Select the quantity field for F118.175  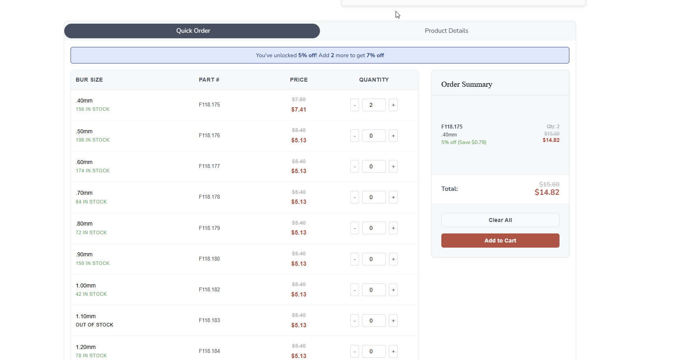click(x=374, y=104)
